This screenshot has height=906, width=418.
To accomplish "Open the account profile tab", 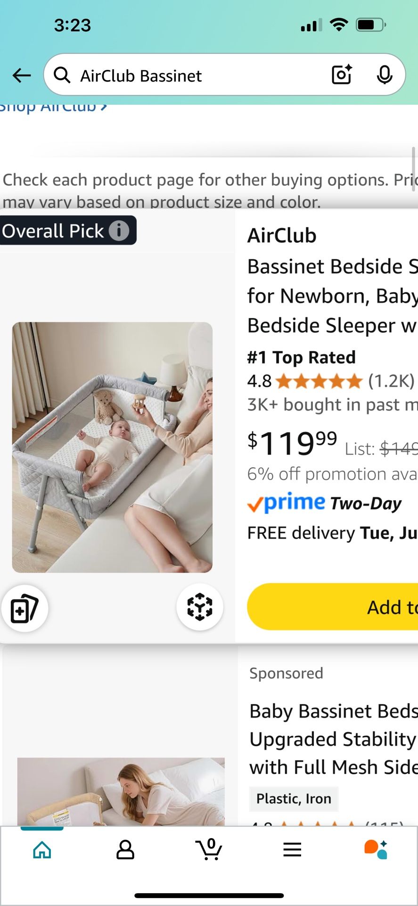I will 125,850.
